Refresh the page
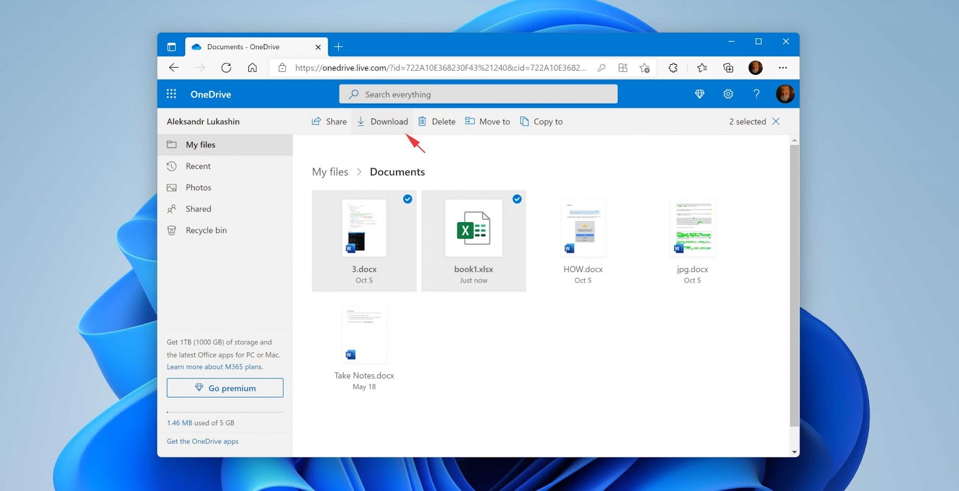 tap(226, 68)
